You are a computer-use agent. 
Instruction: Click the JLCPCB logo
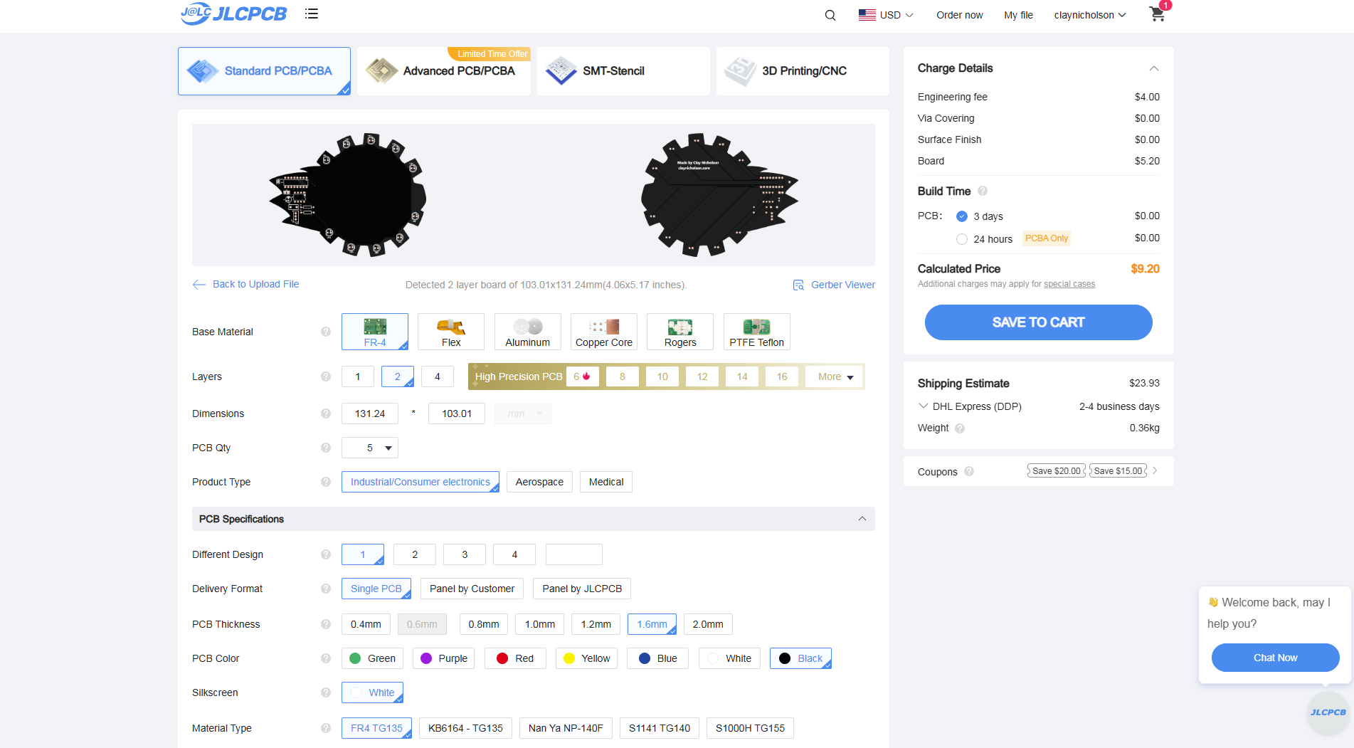click(234, 14)
